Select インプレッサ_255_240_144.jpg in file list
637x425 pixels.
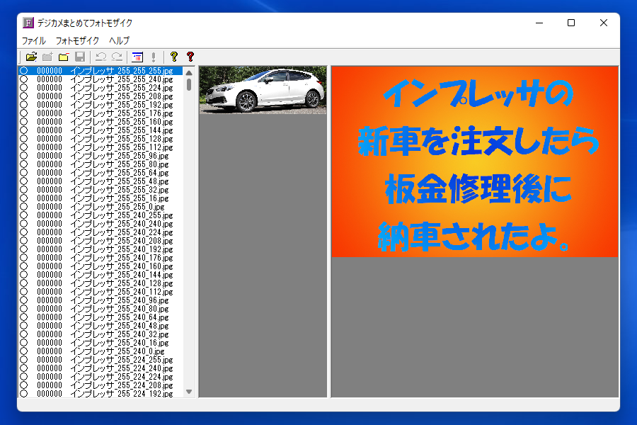[x=101, y=275]
